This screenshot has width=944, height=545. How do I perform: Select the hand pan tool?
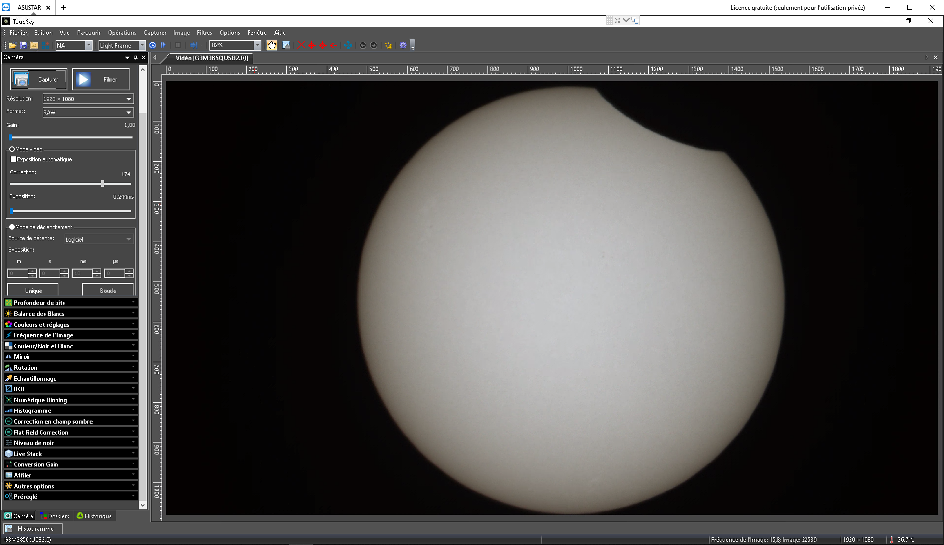click(x=272, y=45)
